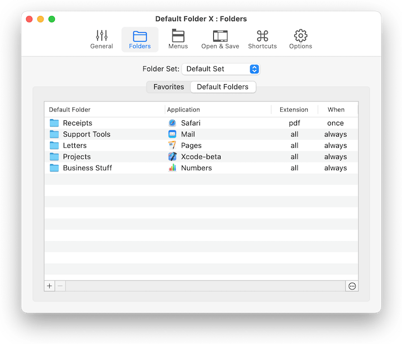
Task: Click the Safari app icon
Action: (173, 123)
